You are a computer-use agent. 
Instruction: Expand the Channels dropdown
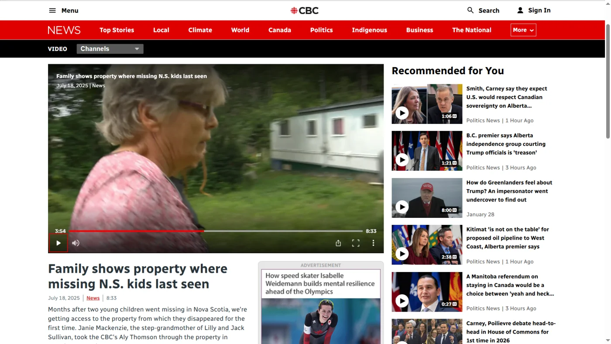[x=110, y=49]
